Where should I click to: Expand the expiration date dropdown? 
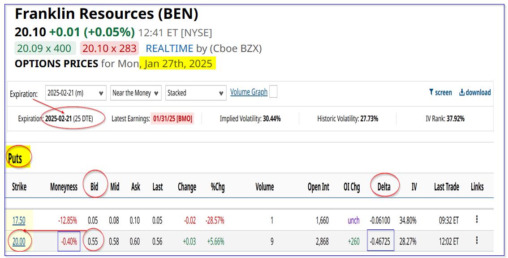(76, 93)
